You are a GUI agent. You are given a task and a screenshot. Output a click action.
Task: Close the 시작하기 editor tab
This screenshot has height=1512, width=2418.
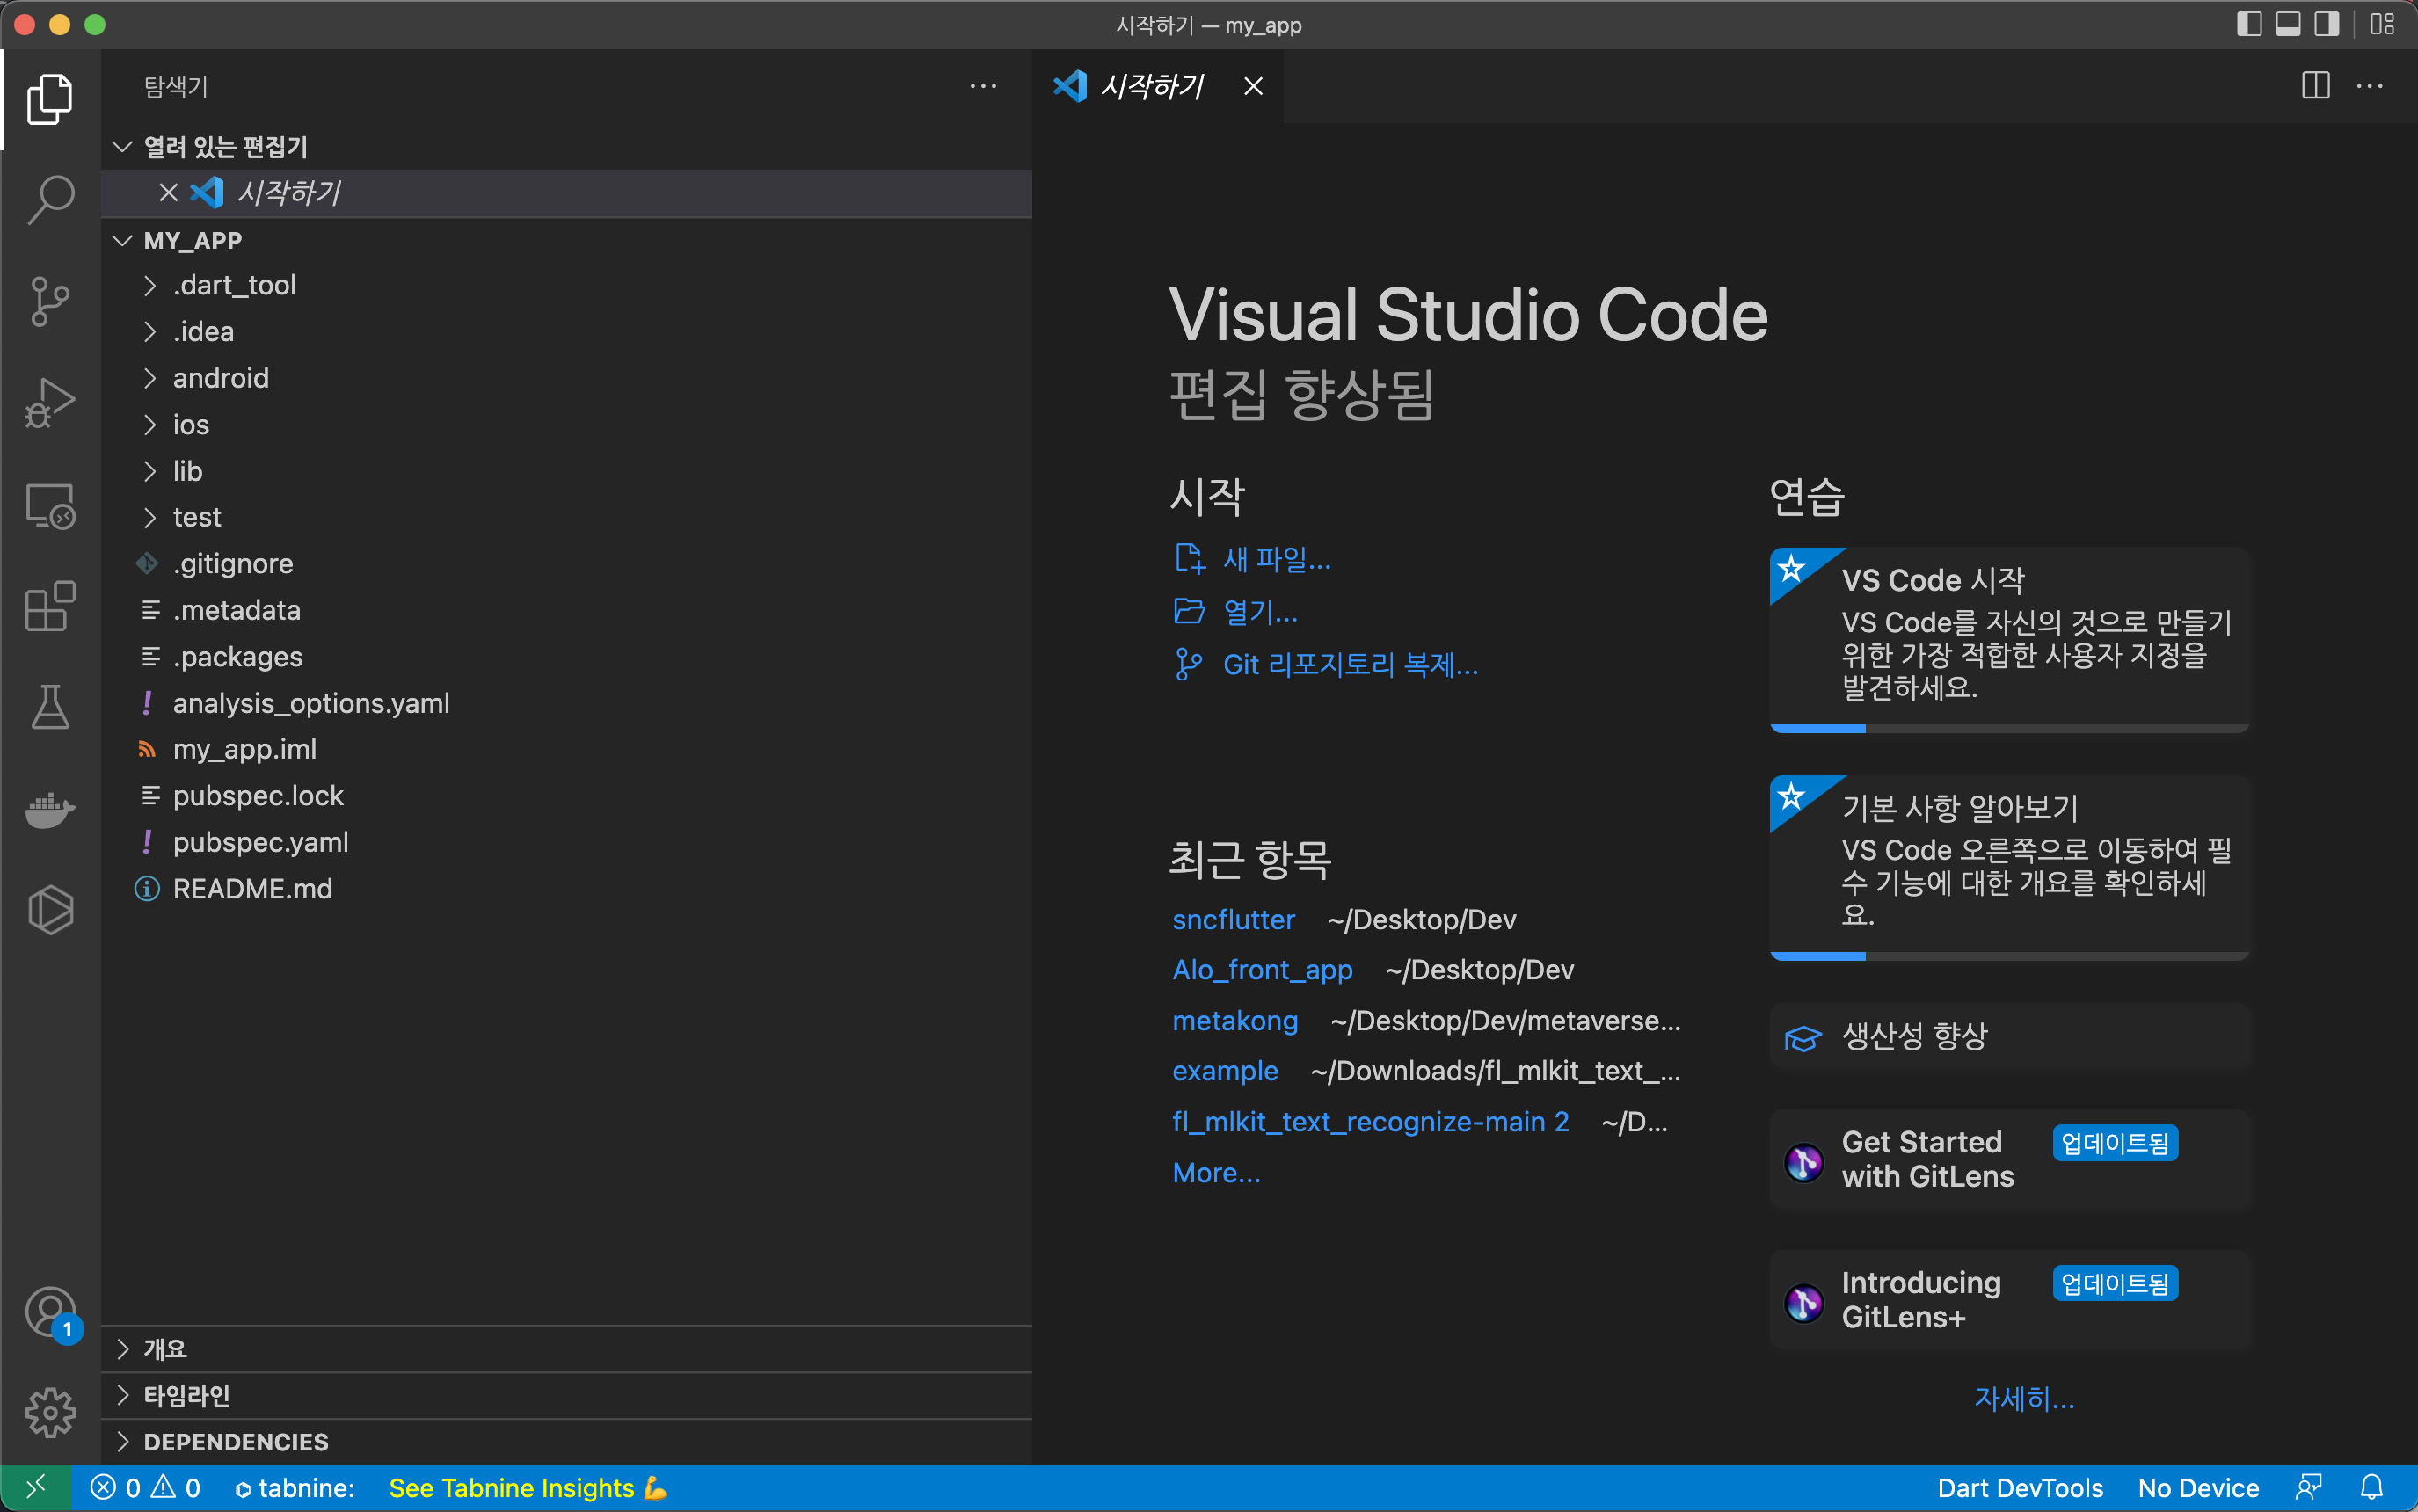[1252, 87]
